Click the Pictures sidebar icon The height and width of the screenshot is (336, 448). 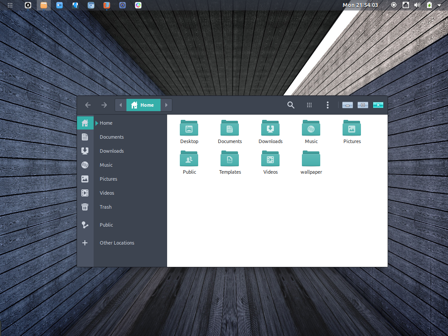pos(85,179)
